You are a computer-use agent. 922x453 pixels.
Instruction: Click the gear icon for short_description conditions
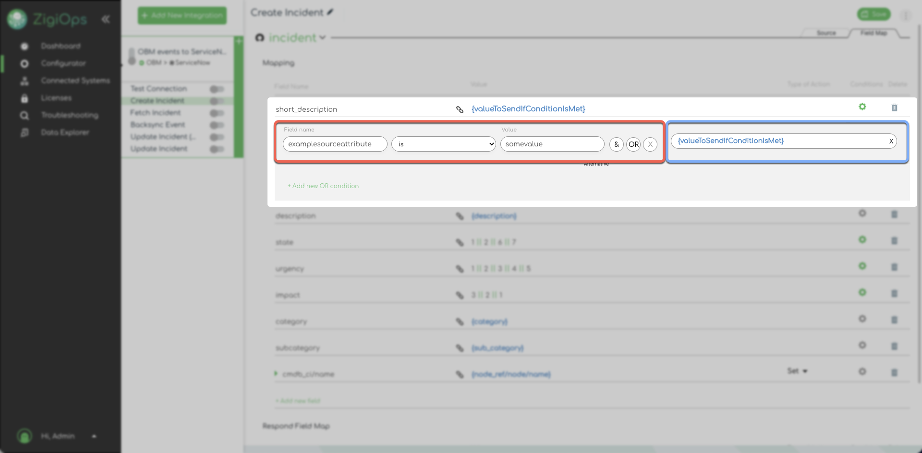coord(862,107)
